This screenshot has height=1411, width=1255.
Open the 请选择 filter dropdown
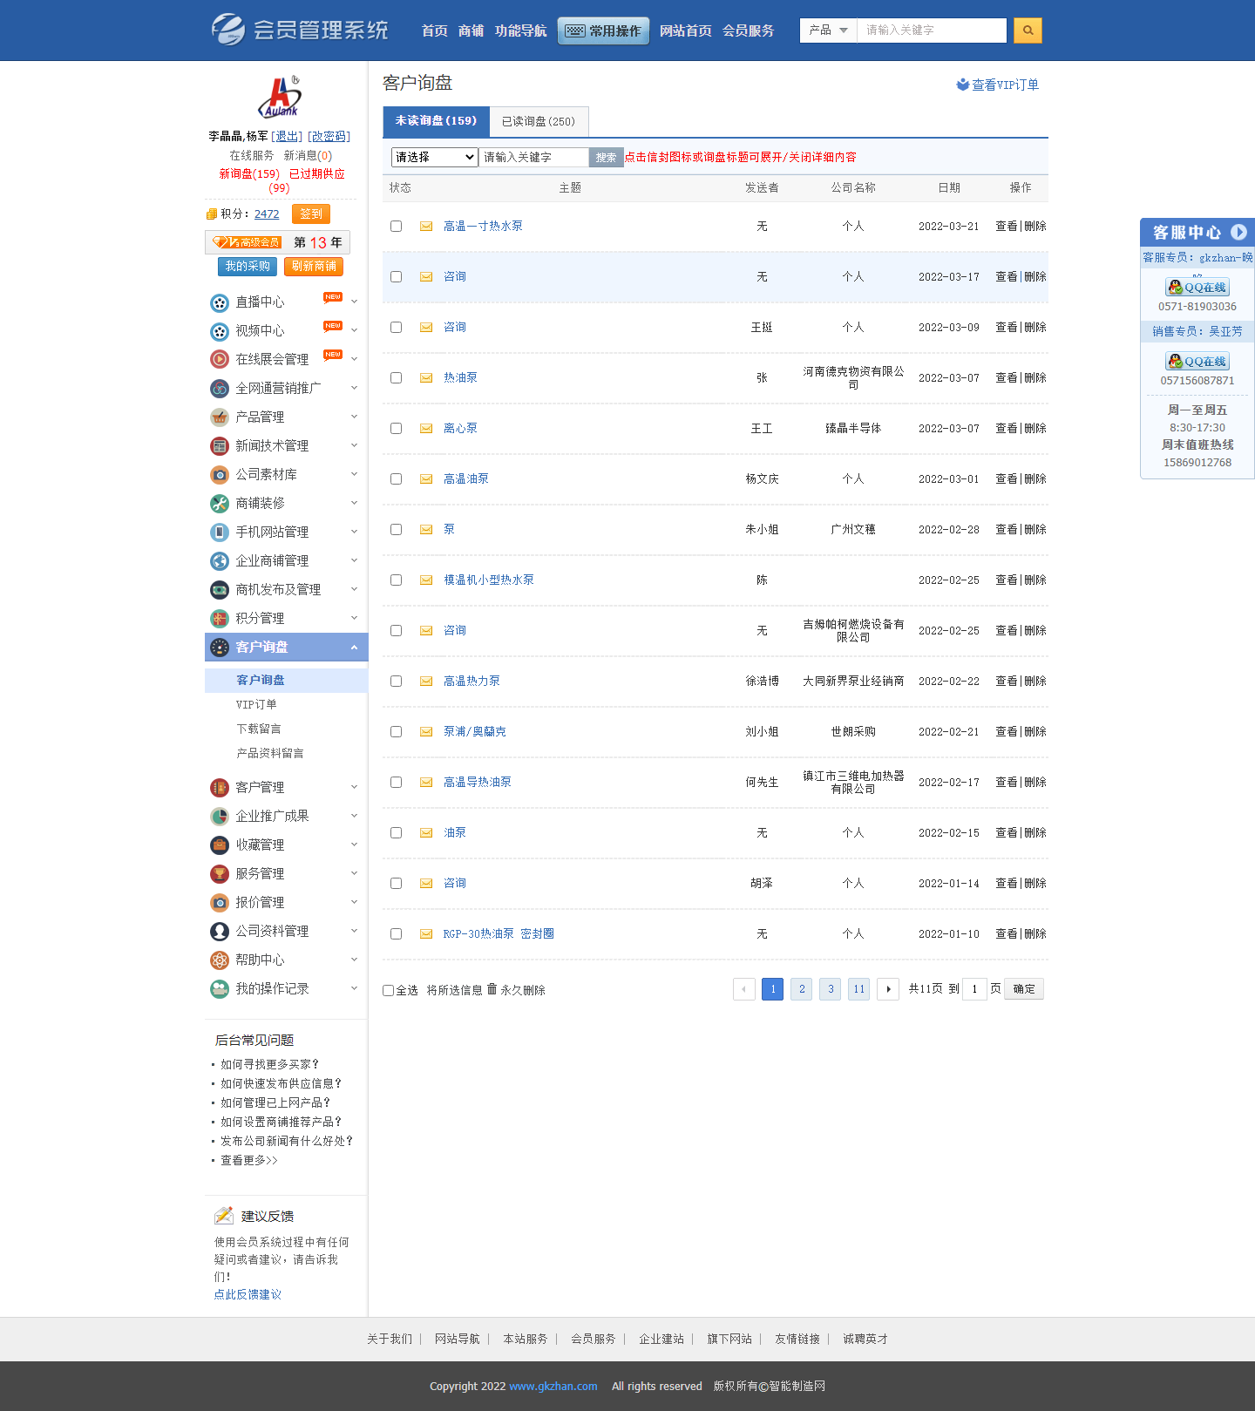[434, 157]
